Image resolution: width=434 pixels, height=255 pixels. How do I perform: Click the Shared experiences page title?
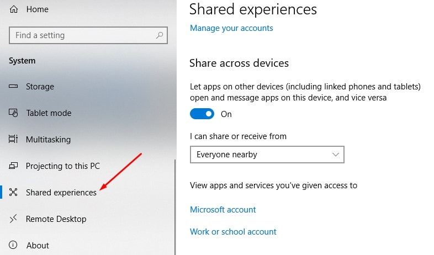click(253, 9)
